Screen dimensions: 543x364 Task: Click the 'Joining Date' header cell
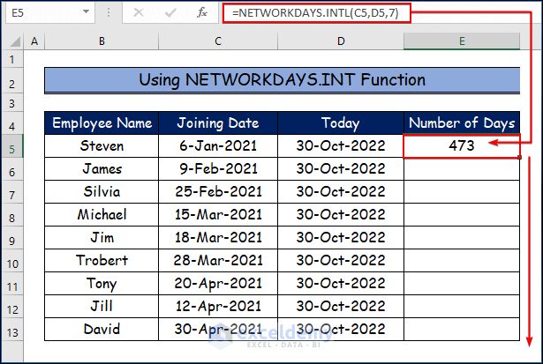pos(218,123)
